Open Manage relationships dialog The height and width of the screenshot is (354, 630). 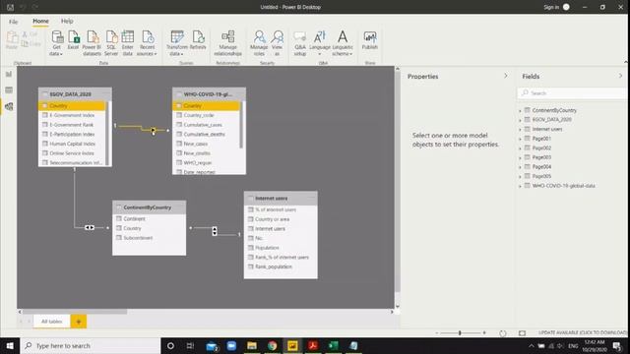[x=227, y=43]
